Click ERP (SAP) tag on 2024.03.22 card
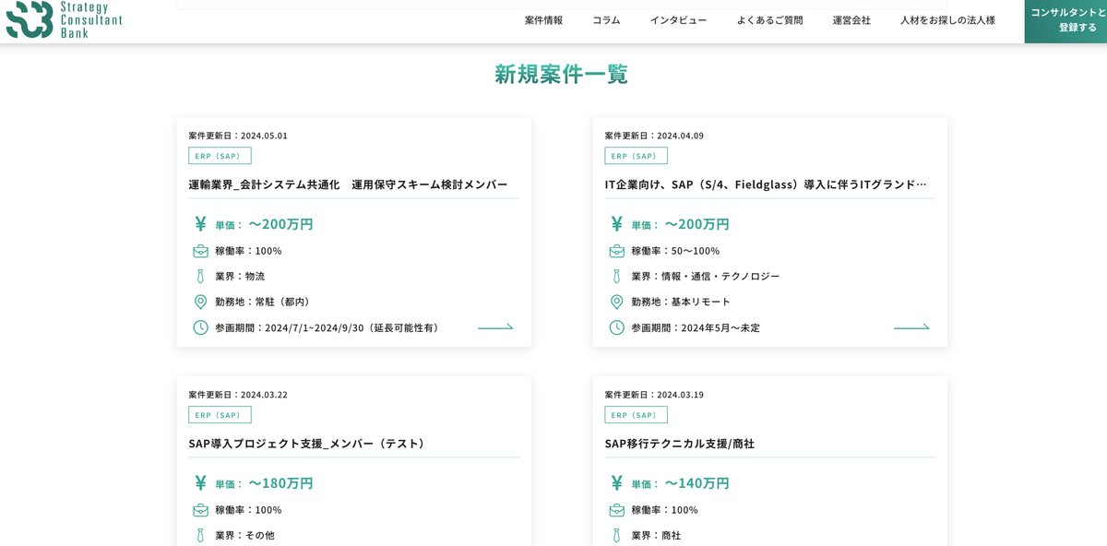This screenshot has width=1107, height=546. (220, 415)
